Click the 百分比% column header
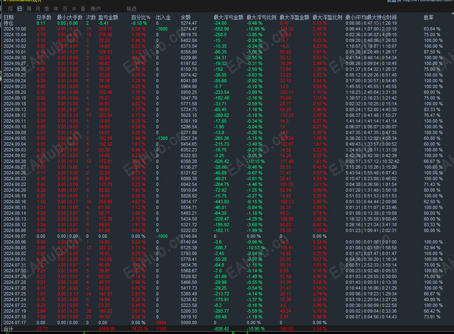This screenshot has width=454, height=334. click(141, 17)
